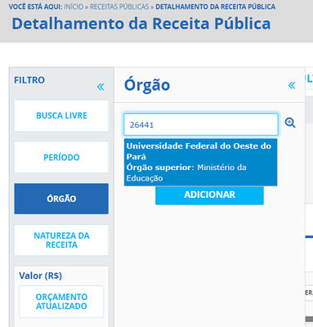The width and height of the screenshot is (313, 327).
Task: Click the Órgão search input containing 26441
Action: click(x=201, y=124)
